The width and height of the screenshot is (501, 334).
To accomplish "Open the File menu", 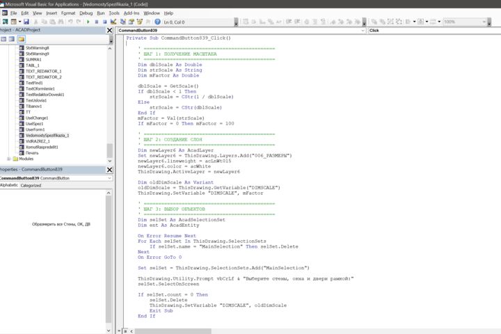I will (14, 13).
